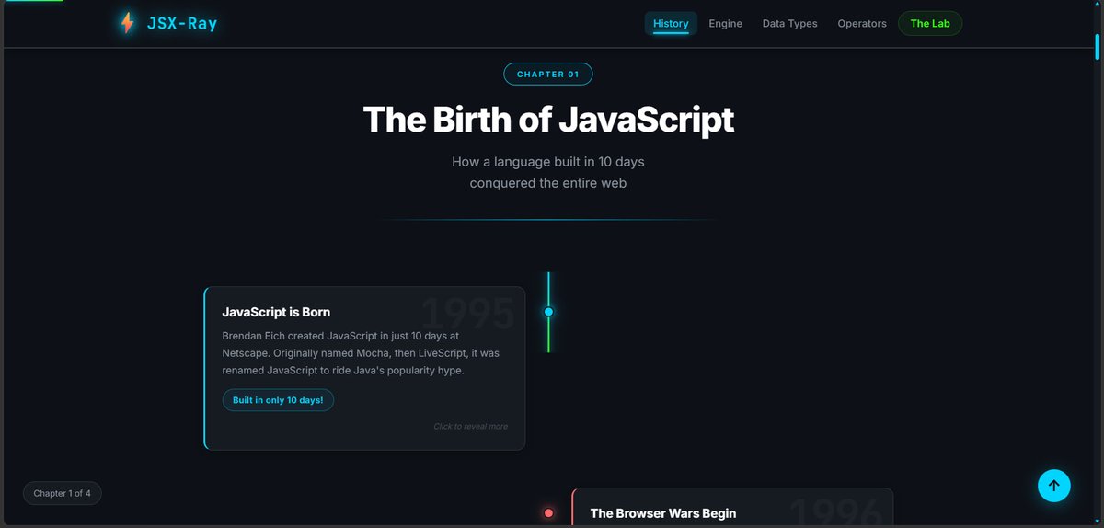This screenshot has width=1104, height=528.
Task: Click the 'Click to reveal more' hint
Action: 470,427
